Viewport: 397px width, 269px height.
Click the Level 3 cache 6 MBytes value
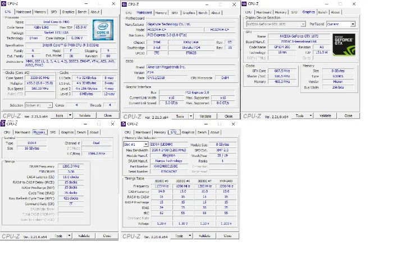click(x=86, y=94)
